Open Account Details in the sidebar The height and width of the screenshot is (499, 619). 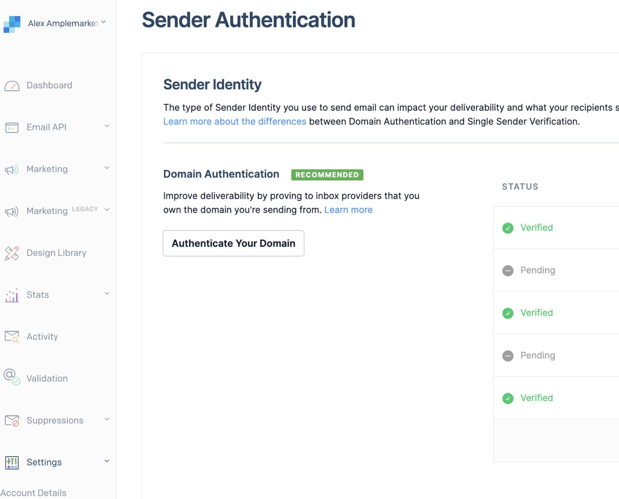click(33, 493)
